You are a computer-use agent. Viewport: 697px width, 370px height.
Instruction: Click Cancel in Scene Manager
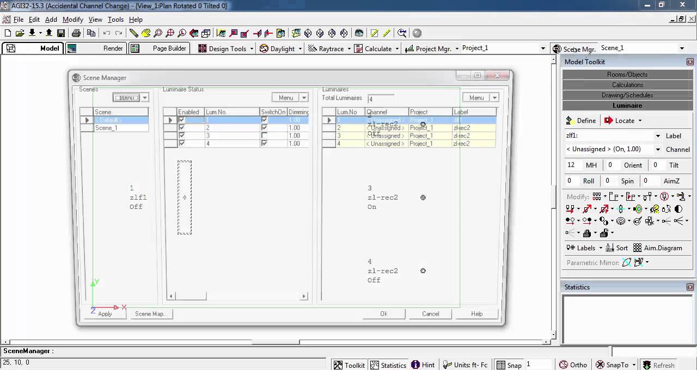point(430,314)
